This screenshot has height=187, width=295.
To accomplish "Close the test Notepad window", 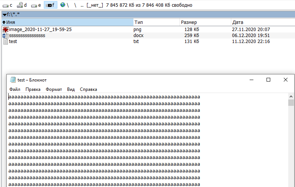I will coord(286,80).
